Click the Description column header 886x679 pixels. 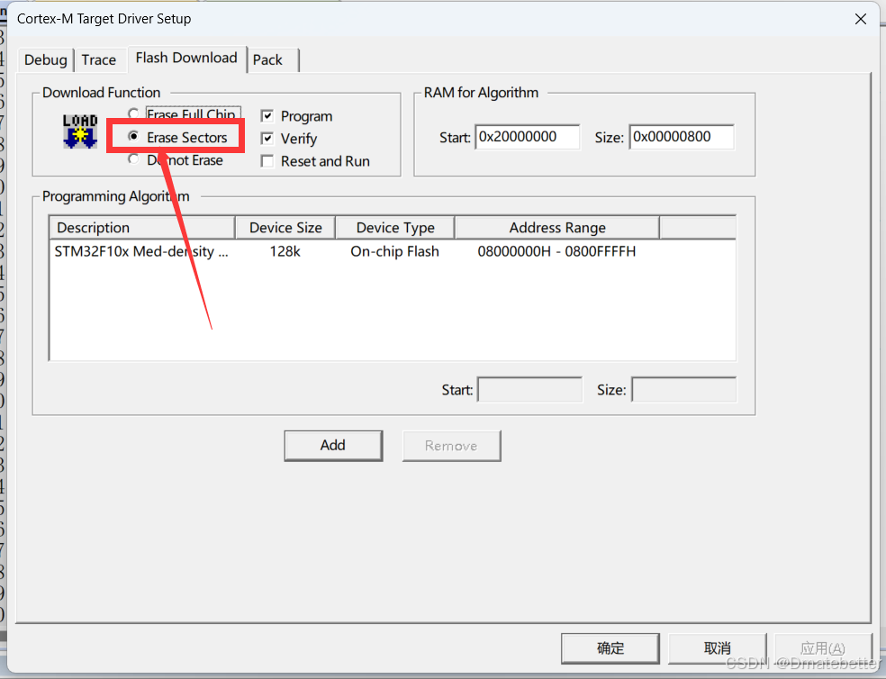pos(141,227)
